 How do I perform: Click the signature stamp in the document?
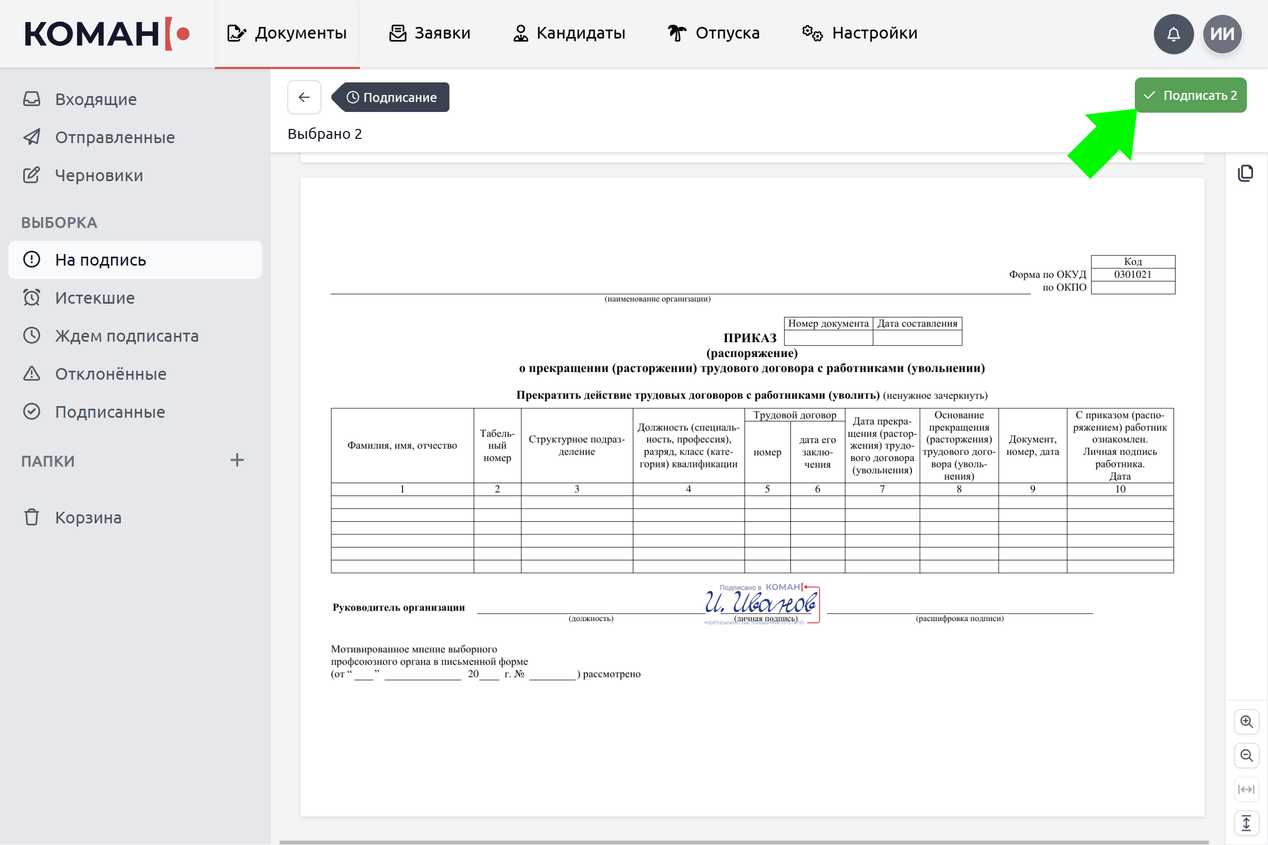pos(762,604)
